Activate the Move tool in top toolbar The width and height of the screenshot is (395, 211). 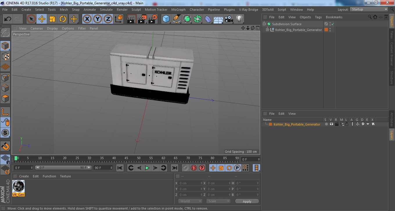(42, 19)
